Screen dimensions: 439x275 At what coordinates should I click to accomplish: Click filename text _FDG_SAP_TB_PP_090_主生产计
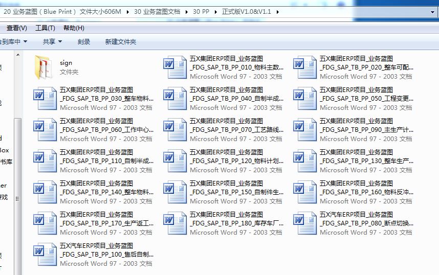[x=366, y=130]
